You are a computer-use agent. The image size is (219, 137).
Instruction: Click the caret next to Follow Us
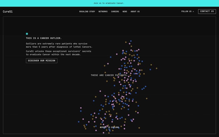(193, 12)
